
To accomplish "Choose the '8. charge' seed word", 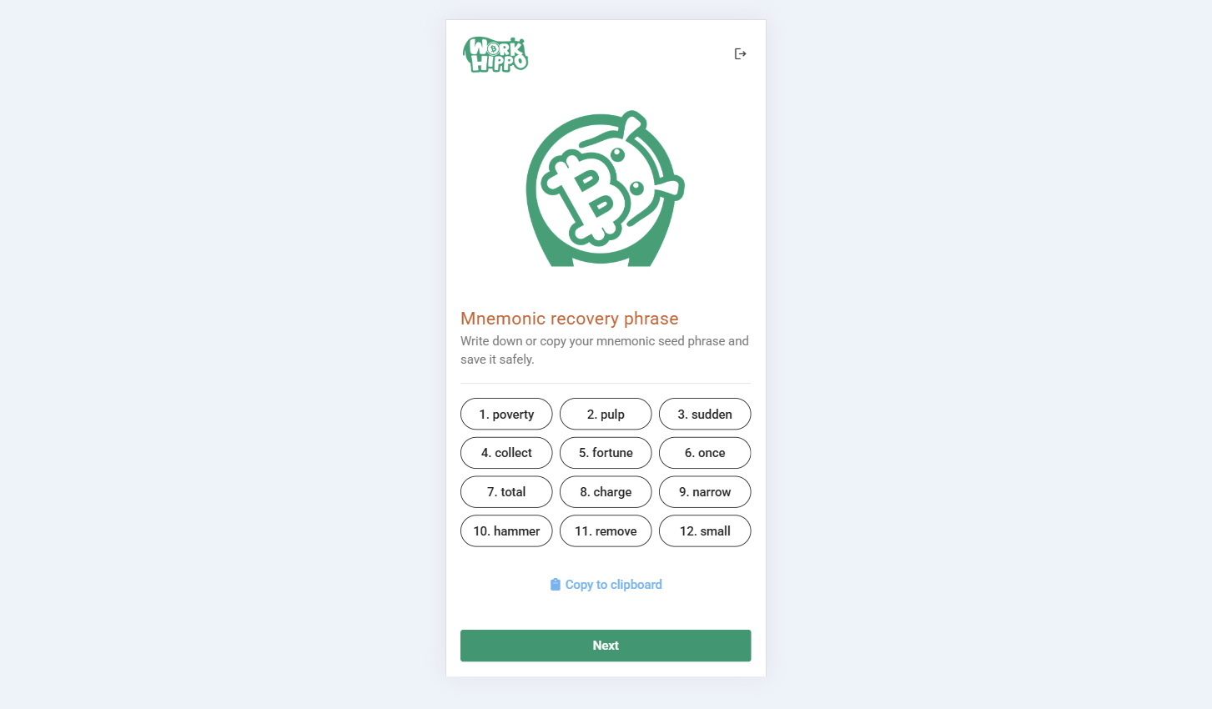I will click(x=606, y=492).
